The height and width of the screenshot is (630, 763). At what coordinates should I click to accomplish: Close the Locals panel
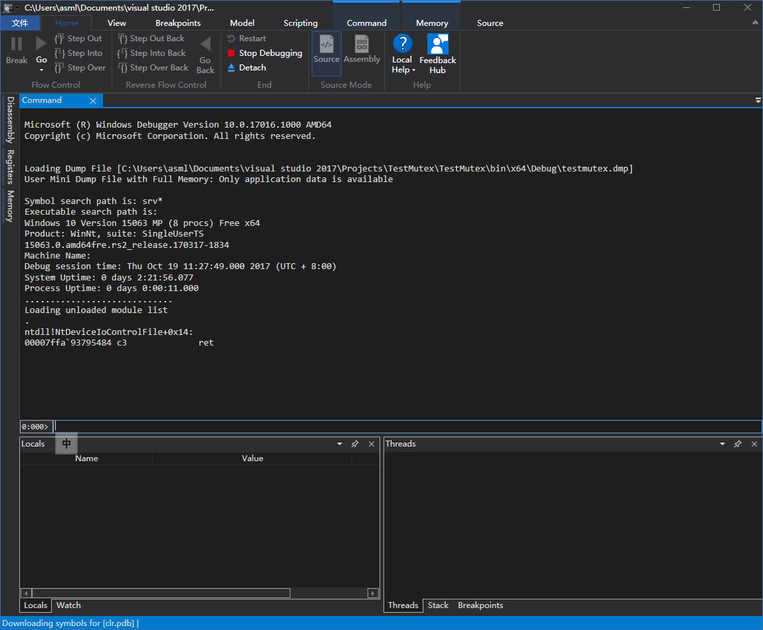372,444
